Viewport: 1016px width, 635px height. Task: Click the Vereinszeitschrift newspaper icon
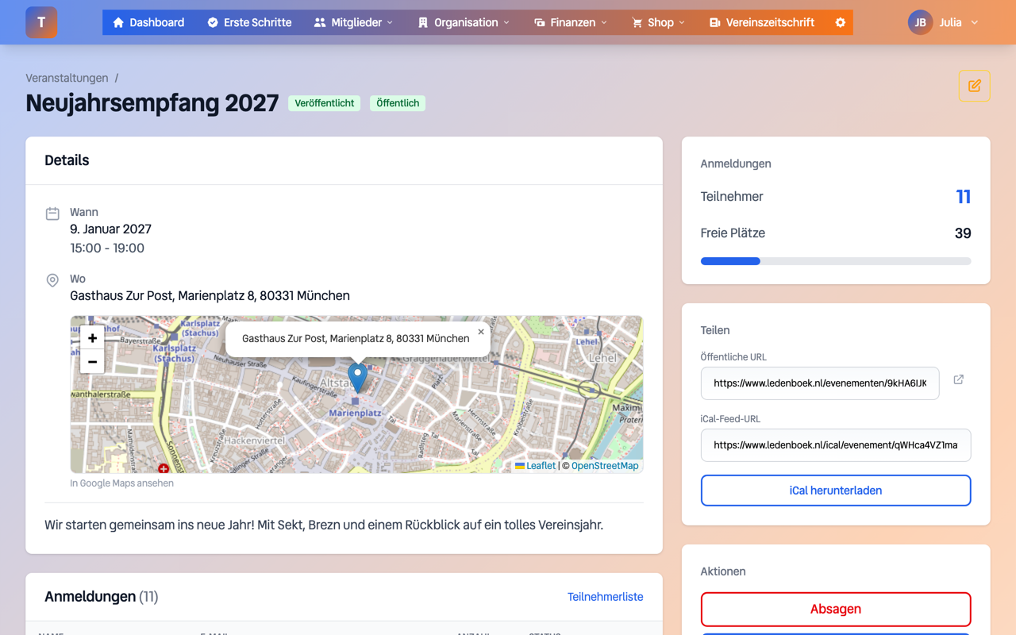coord(714,22)
